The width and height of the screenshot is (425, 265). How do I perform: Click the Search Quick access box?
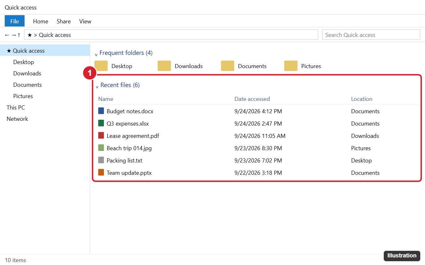pyautogui.click(x=371, y=35)
